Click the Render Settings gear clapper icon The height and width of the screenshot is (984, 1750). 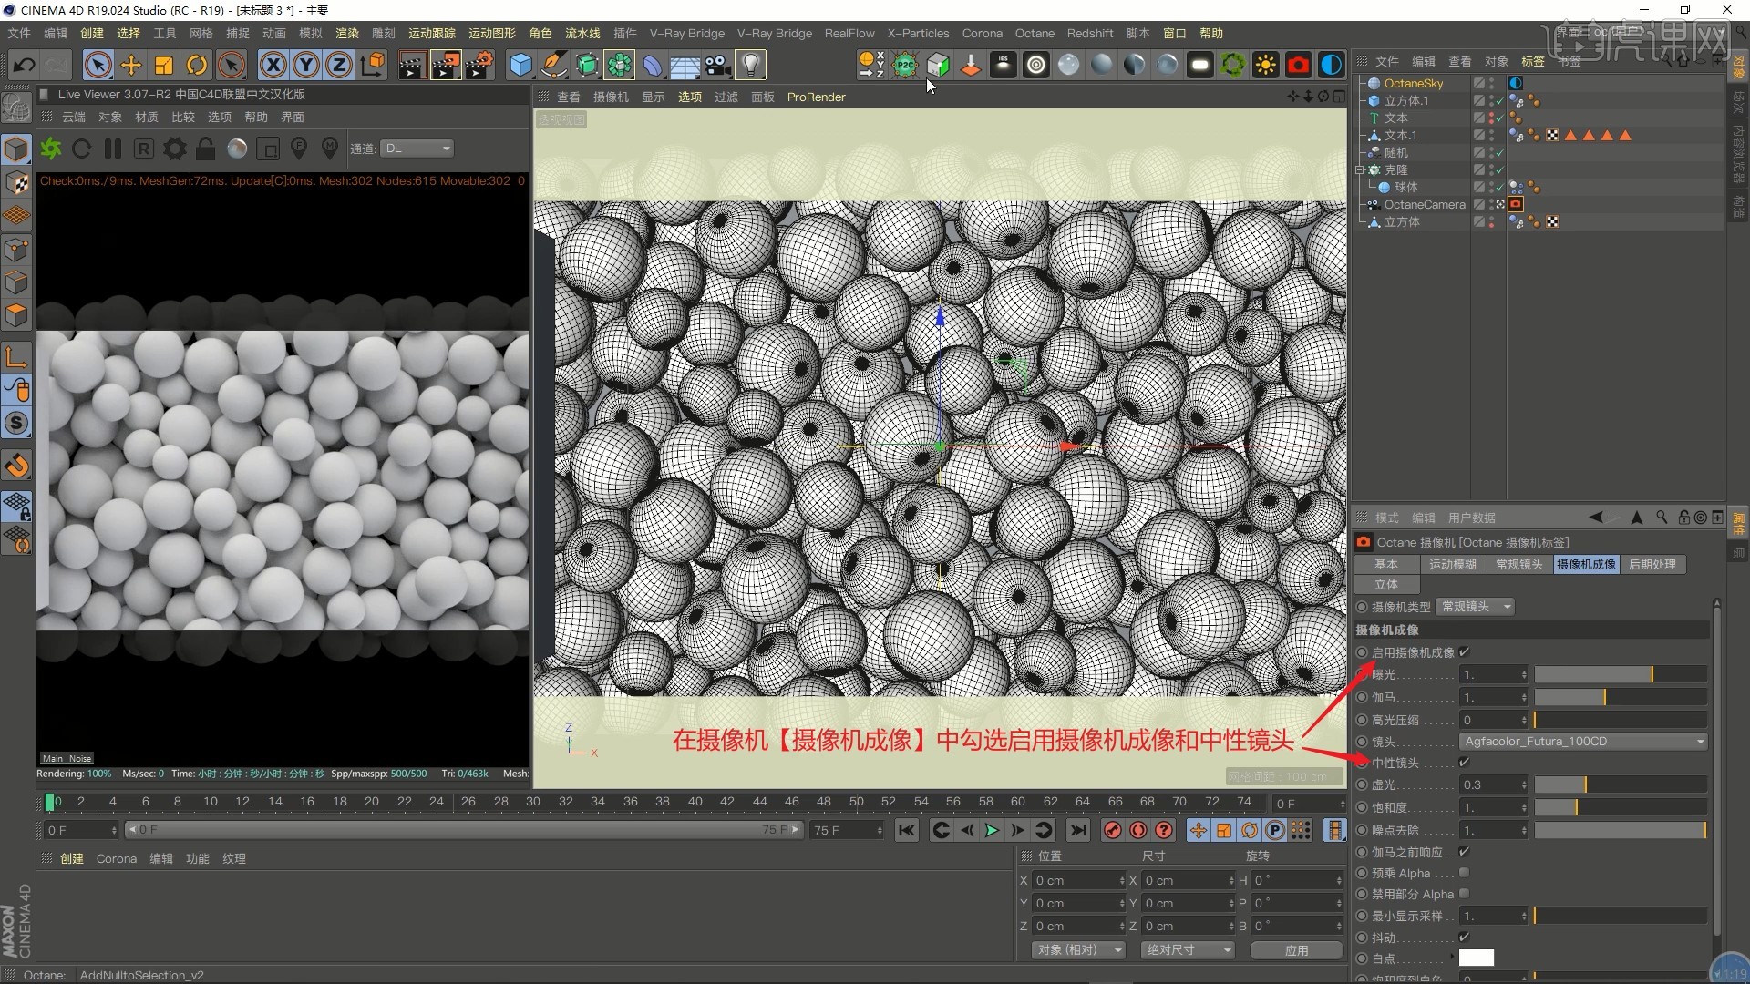coord(479,65)
